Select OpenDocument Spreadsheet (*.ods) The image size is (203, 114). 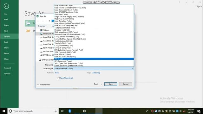(x=94, y=66)
